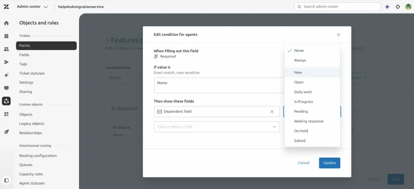Viewport: 414px width, 189px height.
Task: Select the Objects and rules rail icon
Action: click(6, 101)
